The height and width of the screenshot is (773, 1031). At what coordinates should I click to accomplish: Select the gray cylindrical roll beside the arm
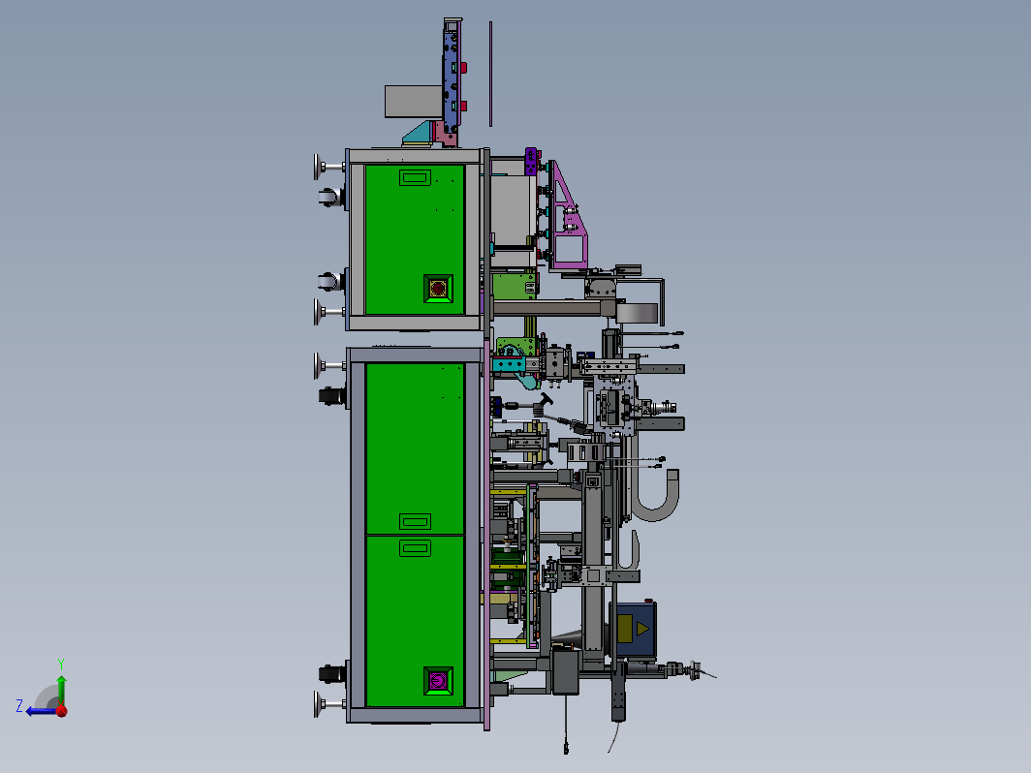click(x=638, y=314)
